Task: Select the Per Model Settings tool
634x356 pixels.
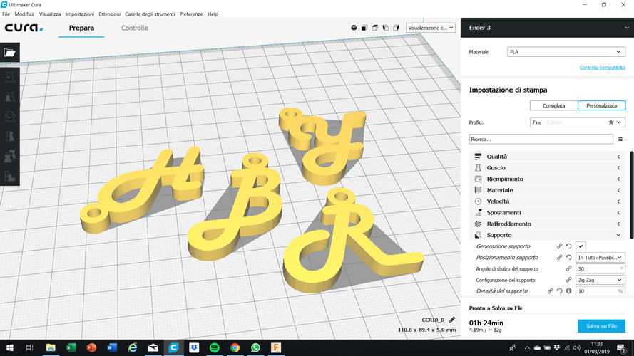Action: [10, 156]
